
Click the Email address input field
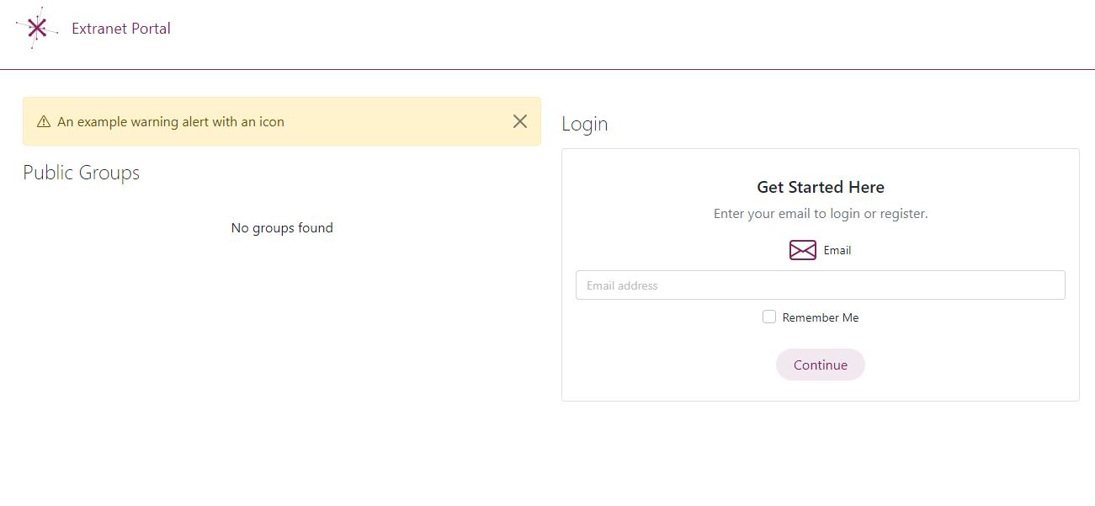pos(820,285)
